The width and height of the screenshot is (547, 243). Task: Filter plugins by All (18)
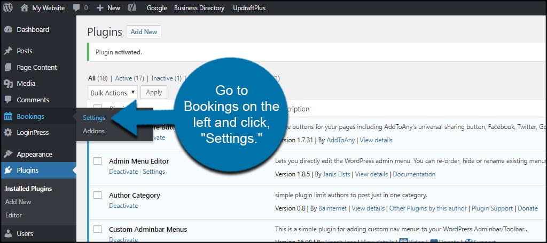tap(98, 78)
